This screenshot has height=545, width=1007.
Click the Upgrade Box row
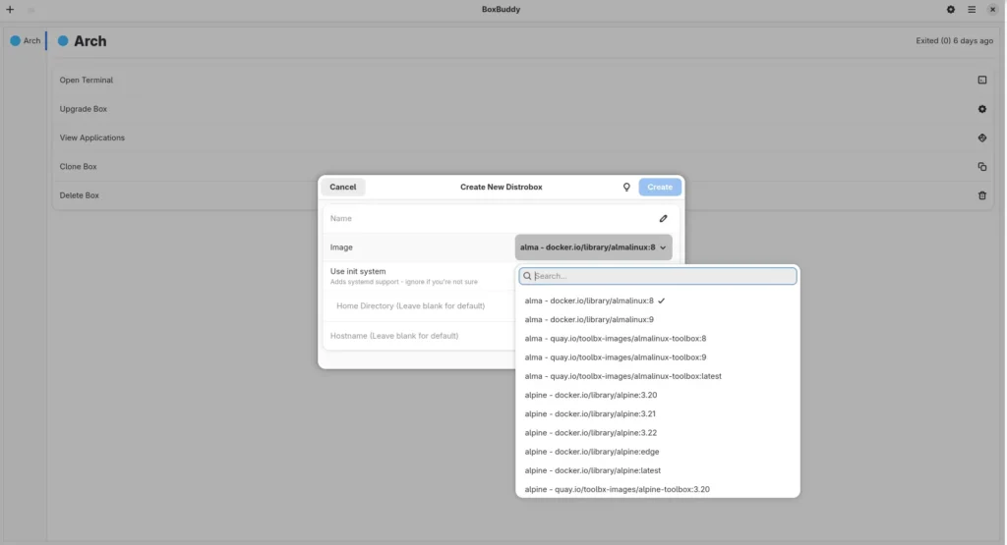(x=523, y=109)
